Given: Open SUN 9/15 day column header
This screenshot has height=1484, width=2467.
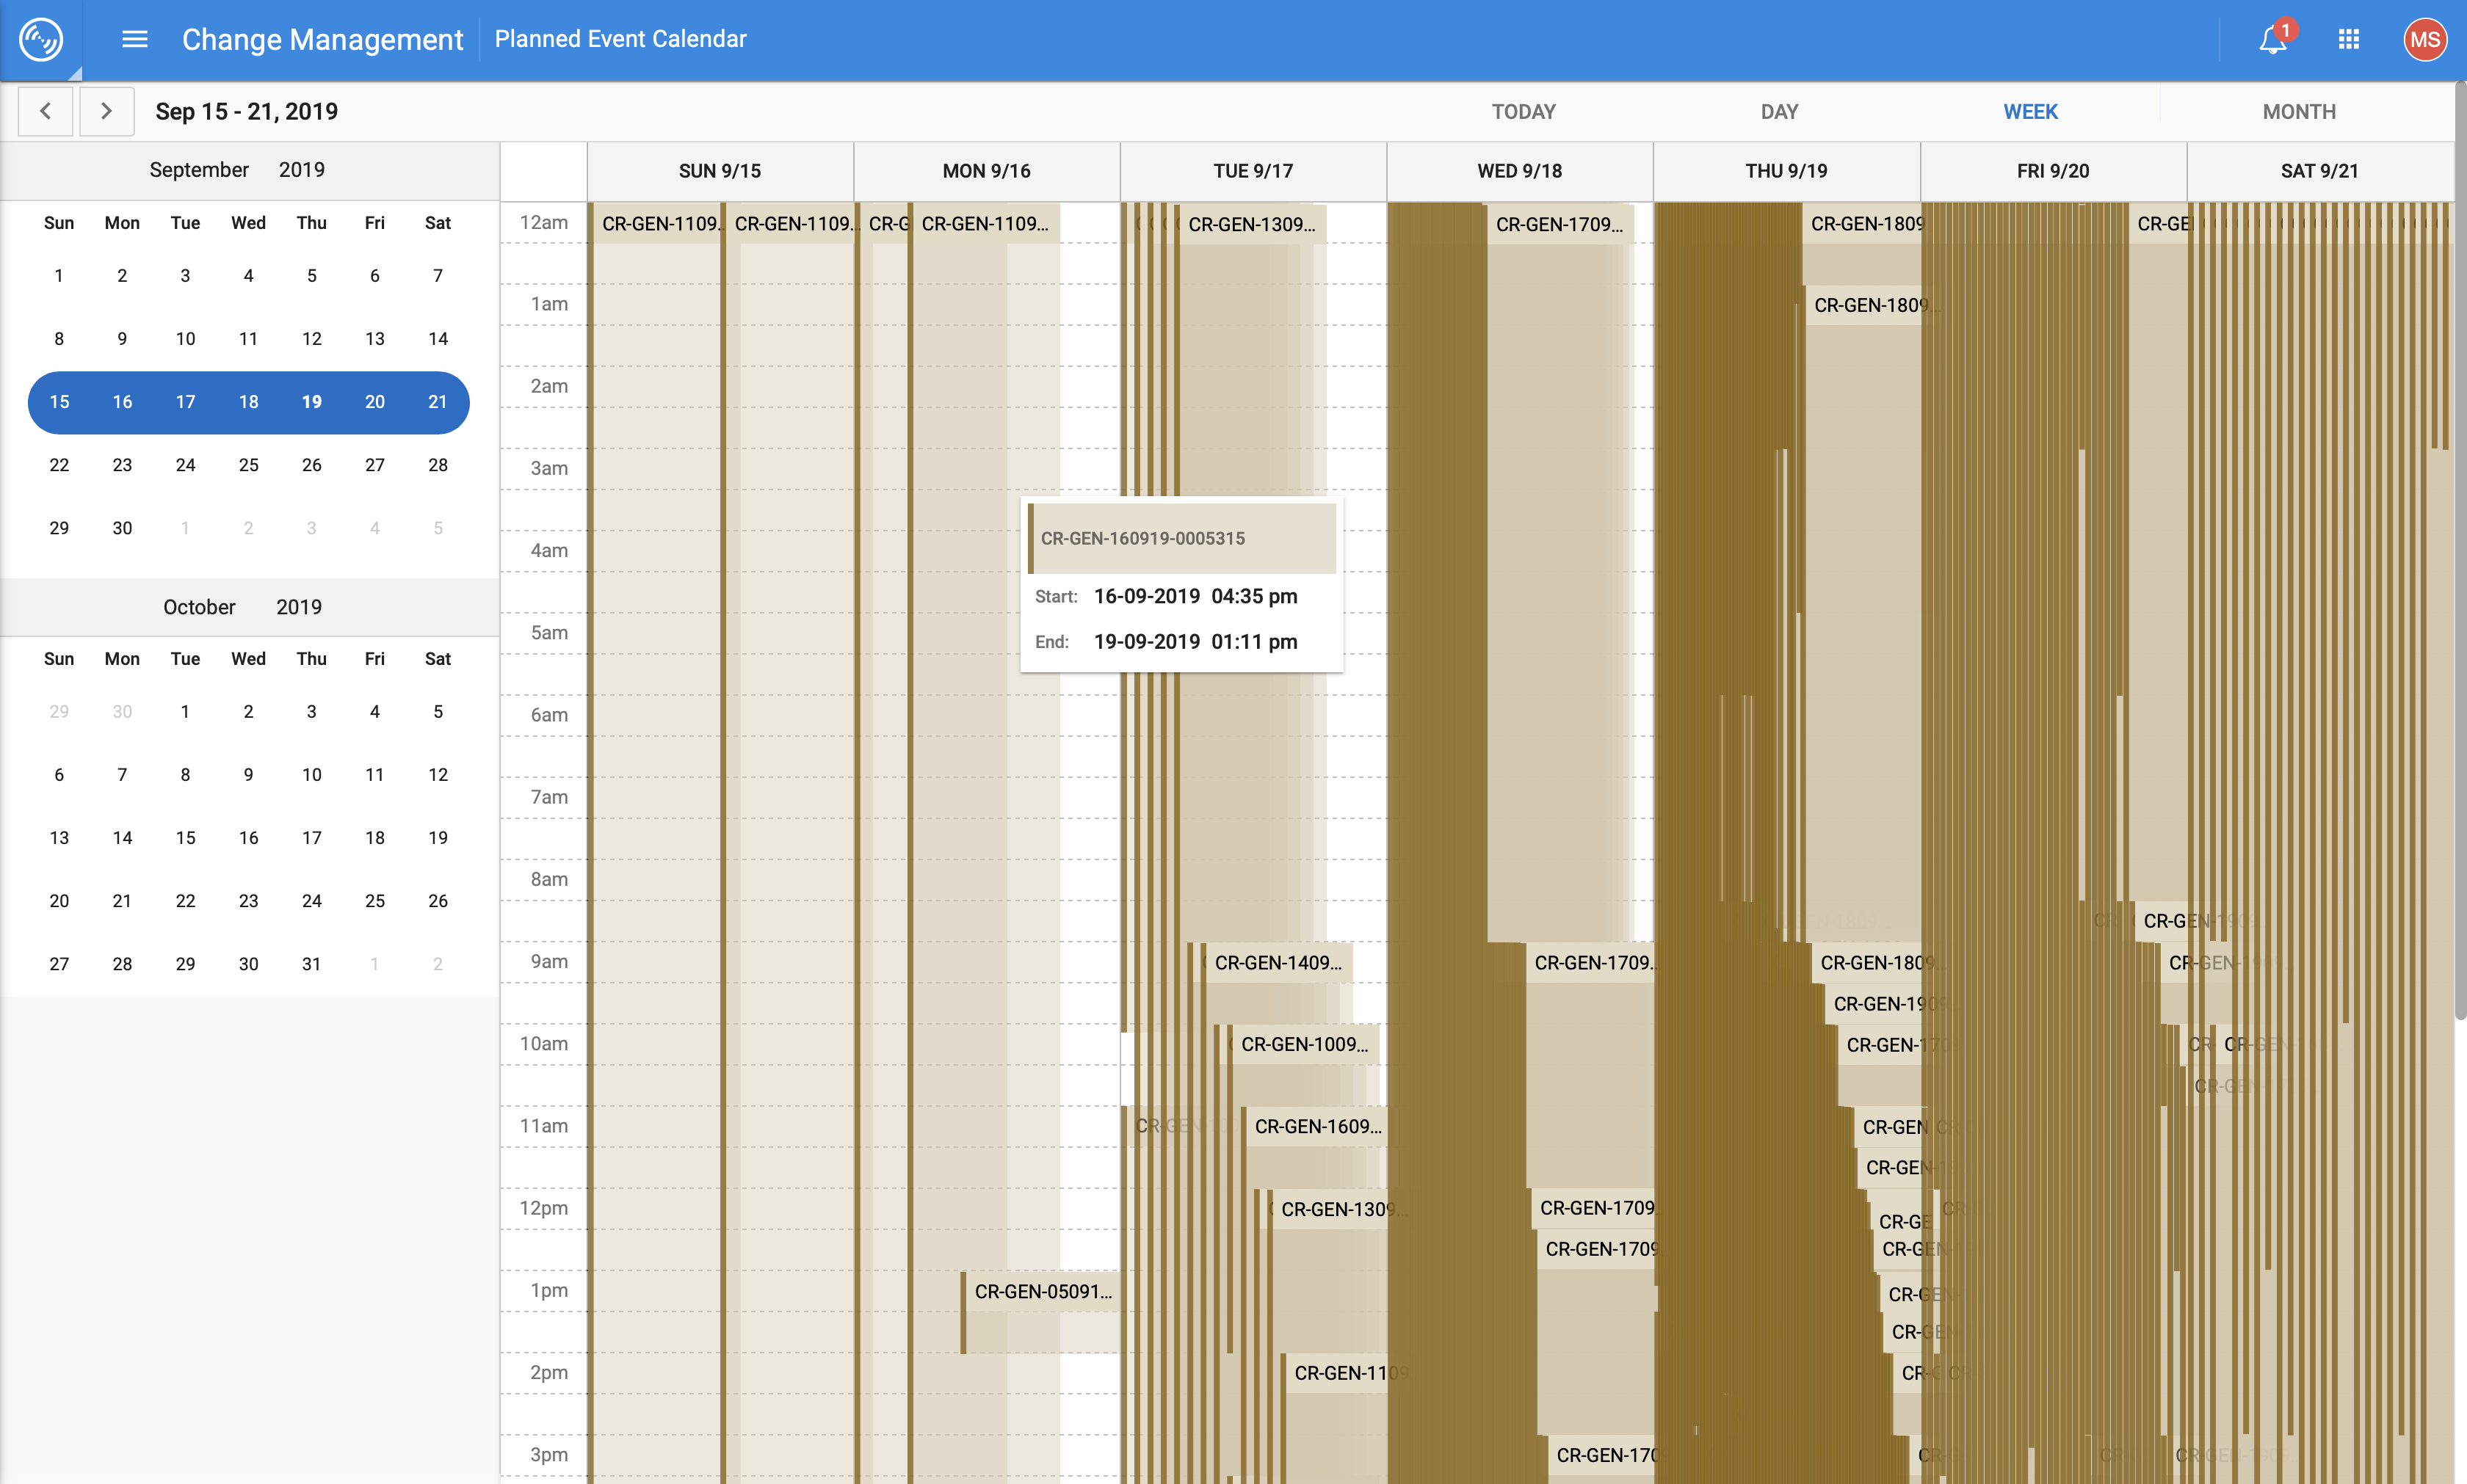Looking at the screenshot, I should tap(720, 171).
